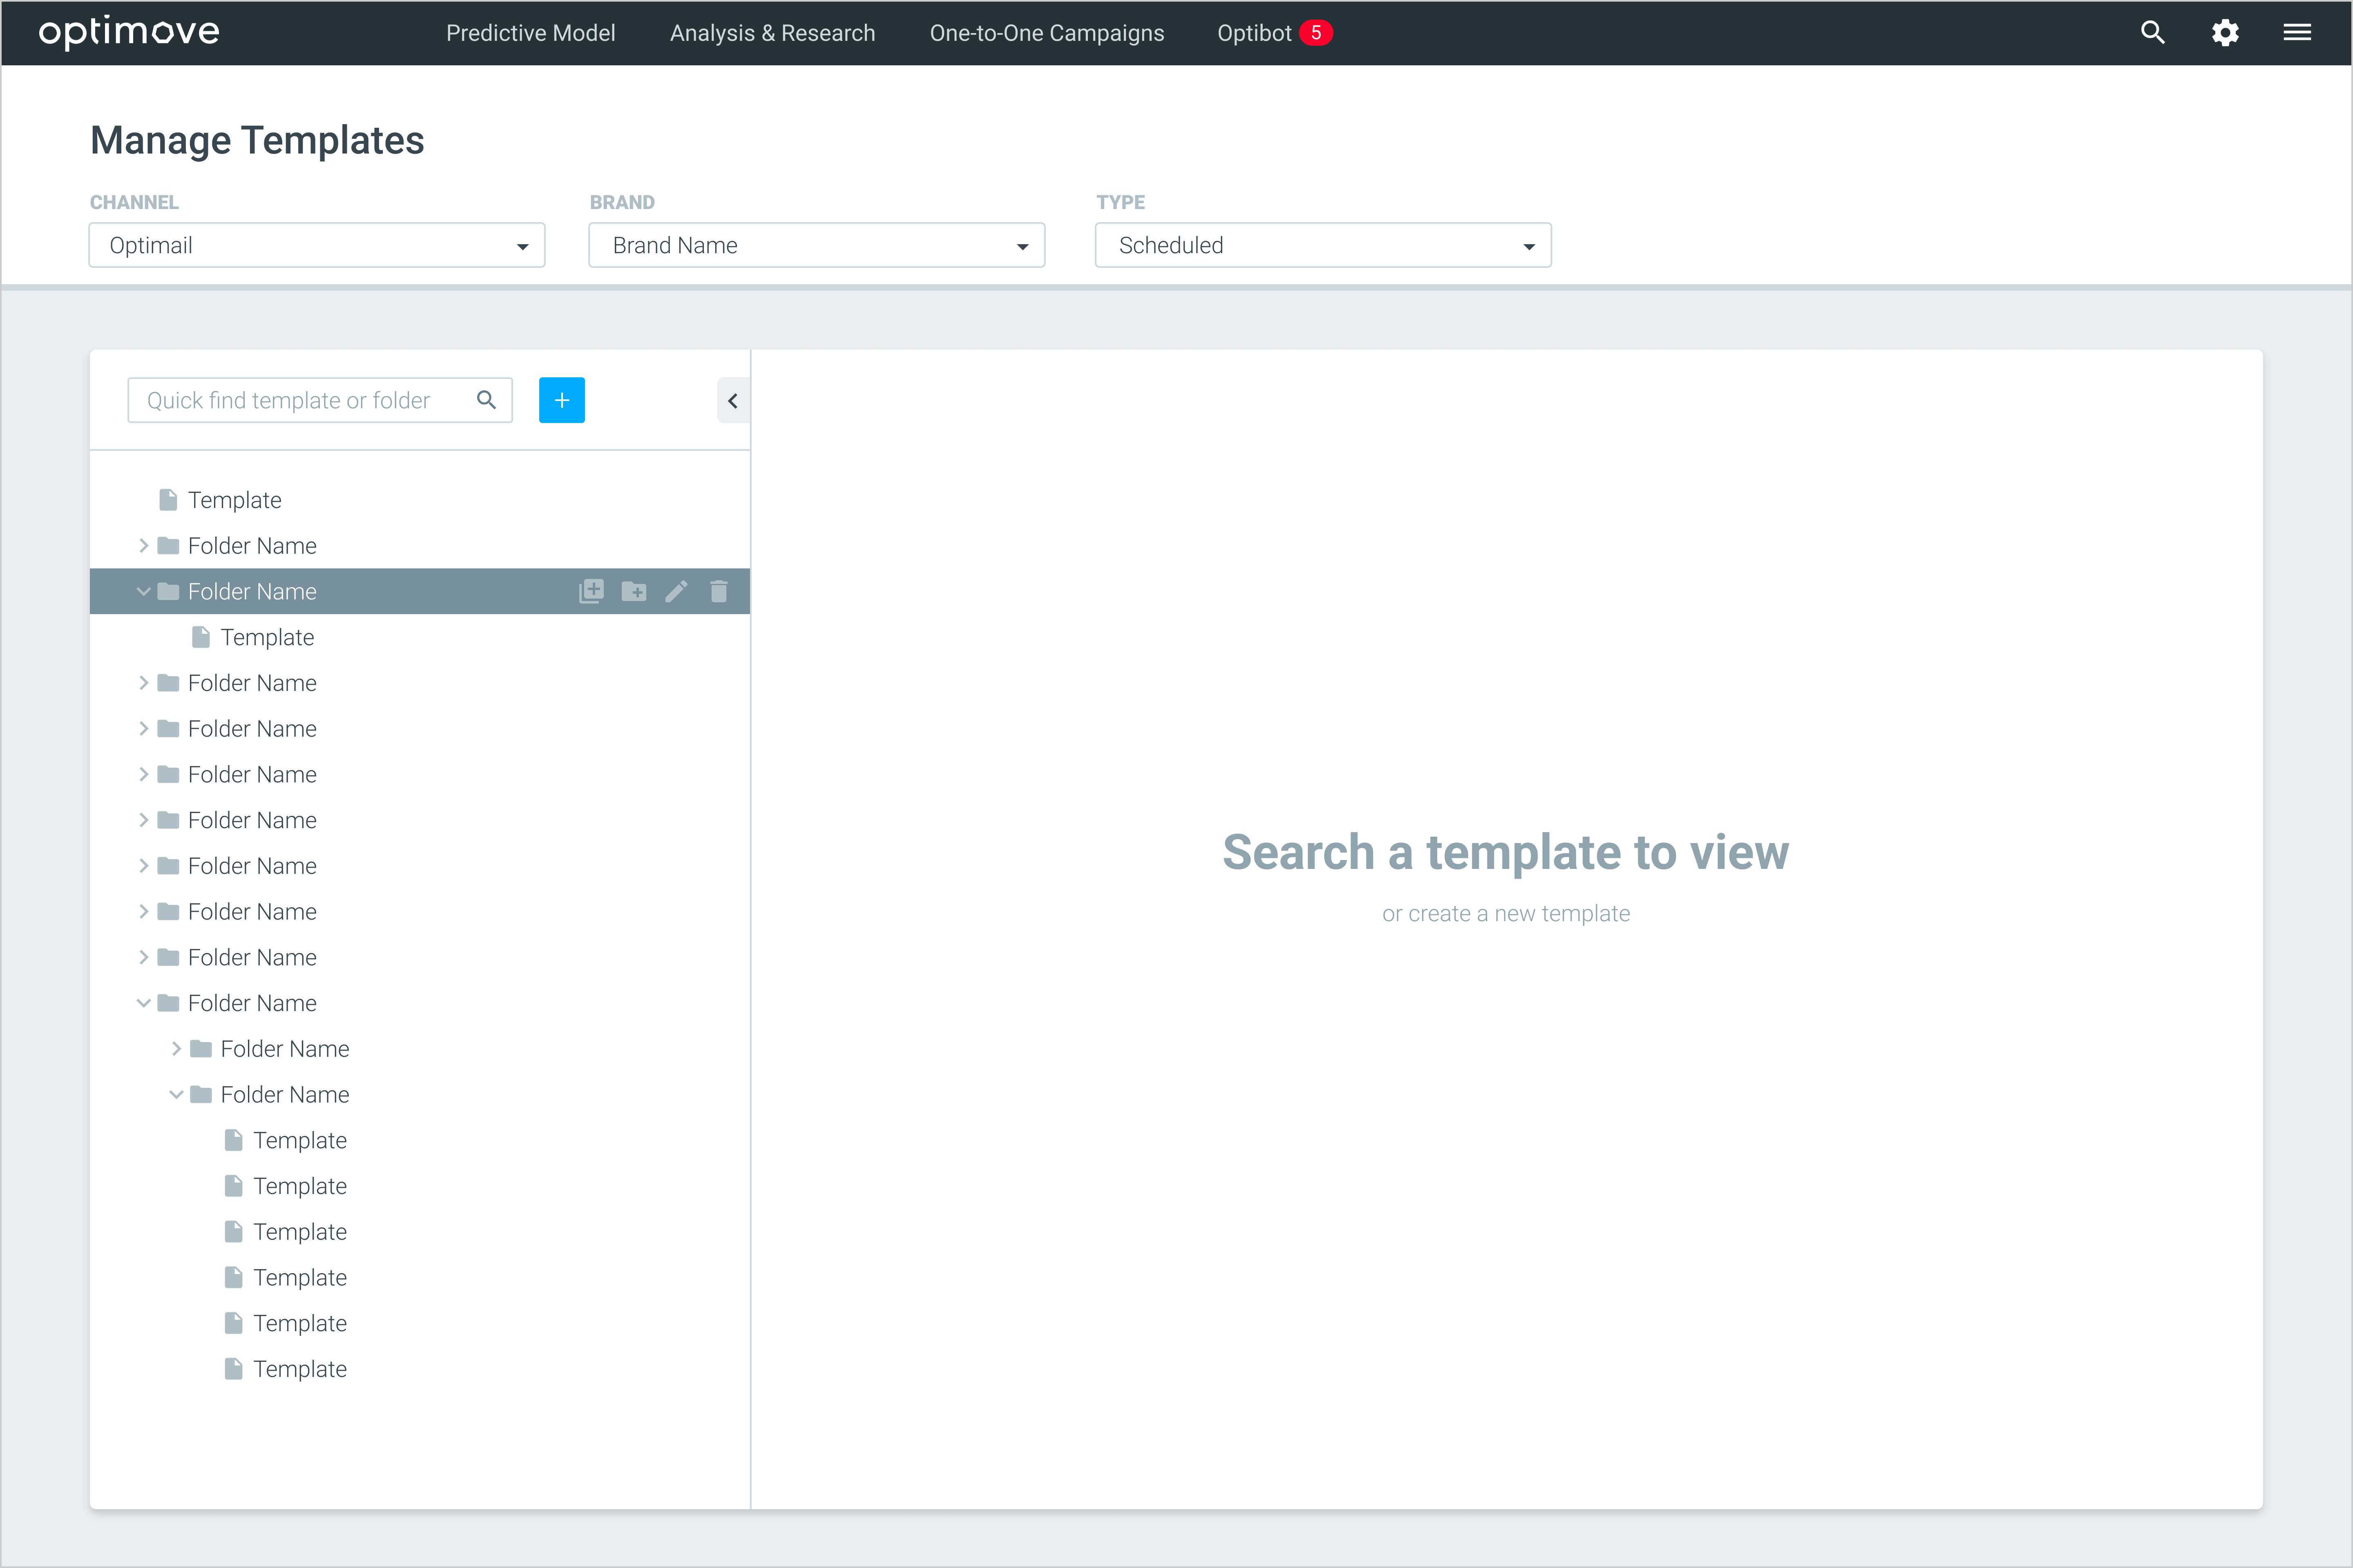Viewport: 2353px width, 1568px height.
Task: Select the highlighted Folder Name row
Action: point(420,591)
